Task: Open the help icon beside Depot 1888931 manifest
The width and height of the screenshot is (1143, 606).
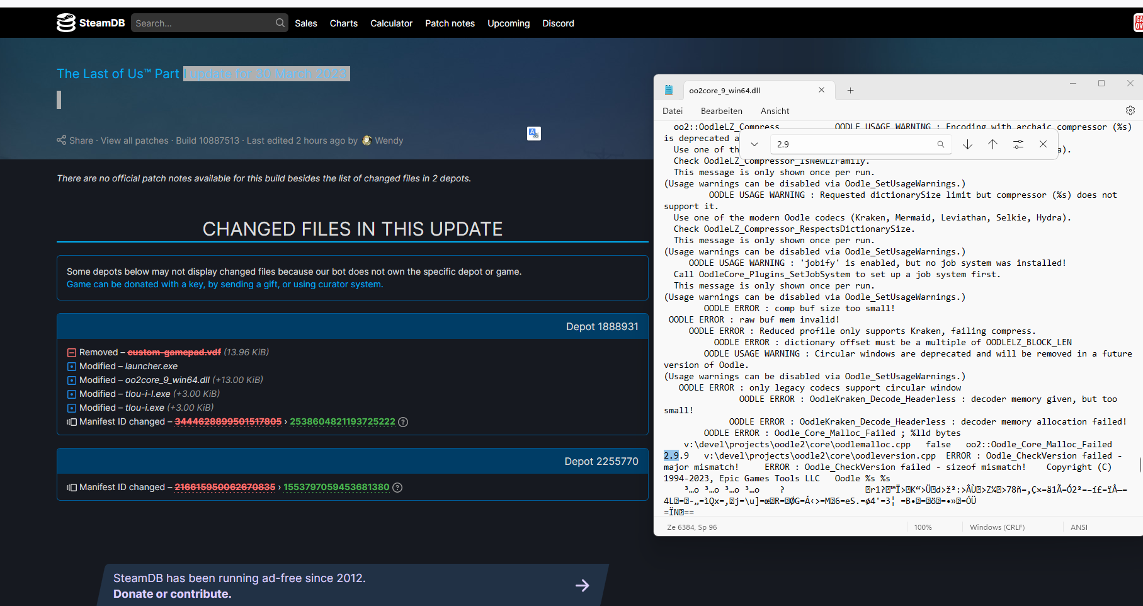Action: [x=403, y=421]
